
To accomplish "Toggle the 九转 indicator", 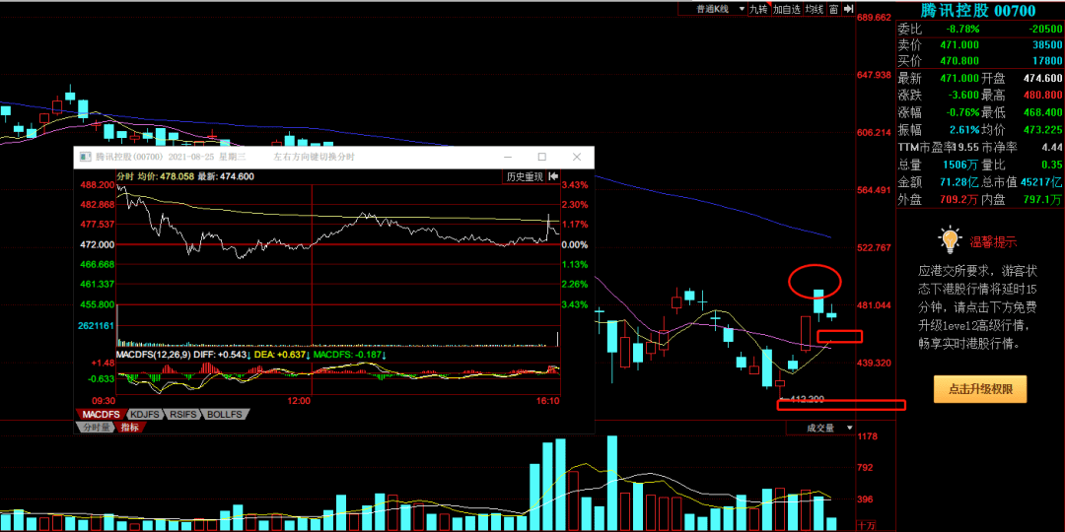I will pos(757,9).
